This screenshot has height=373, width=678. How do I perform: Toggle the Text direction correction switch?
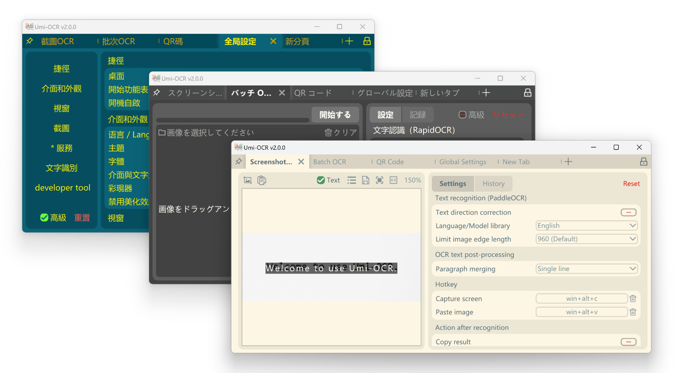point(628,213)
